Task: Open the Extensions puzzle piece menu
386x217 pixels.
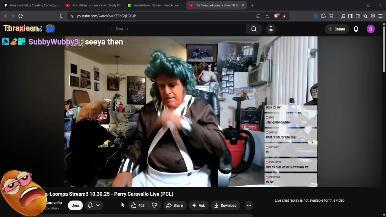Action: click(323, 16)
